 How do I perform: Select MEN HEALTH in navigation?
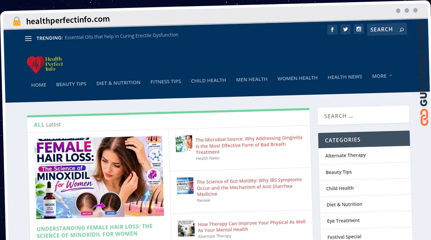tap(252, 79)
